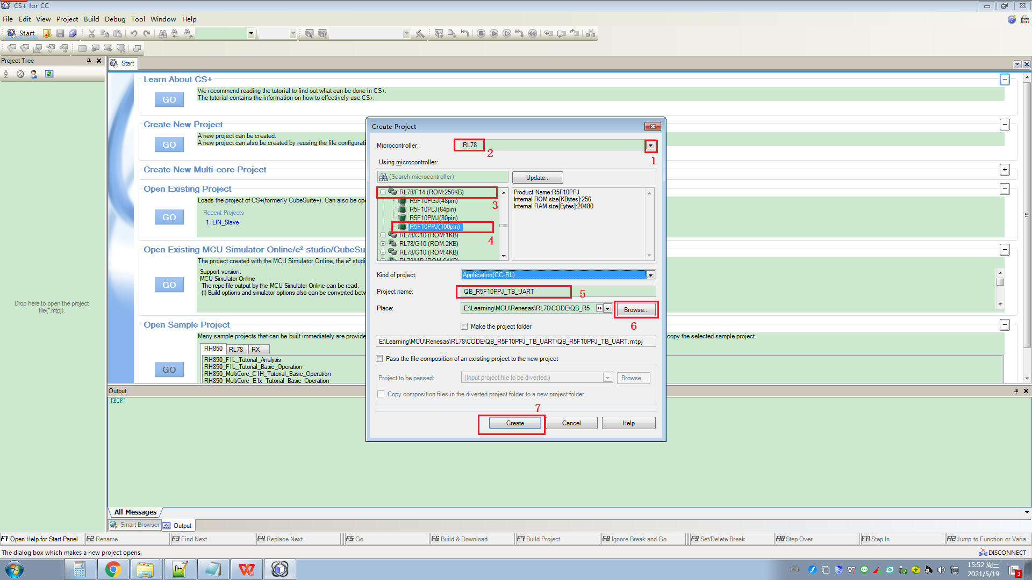Viewport: 1032px width, 580px height.
Task: Expand the Create New Multi-core Project section
Action: (1005, 170)
